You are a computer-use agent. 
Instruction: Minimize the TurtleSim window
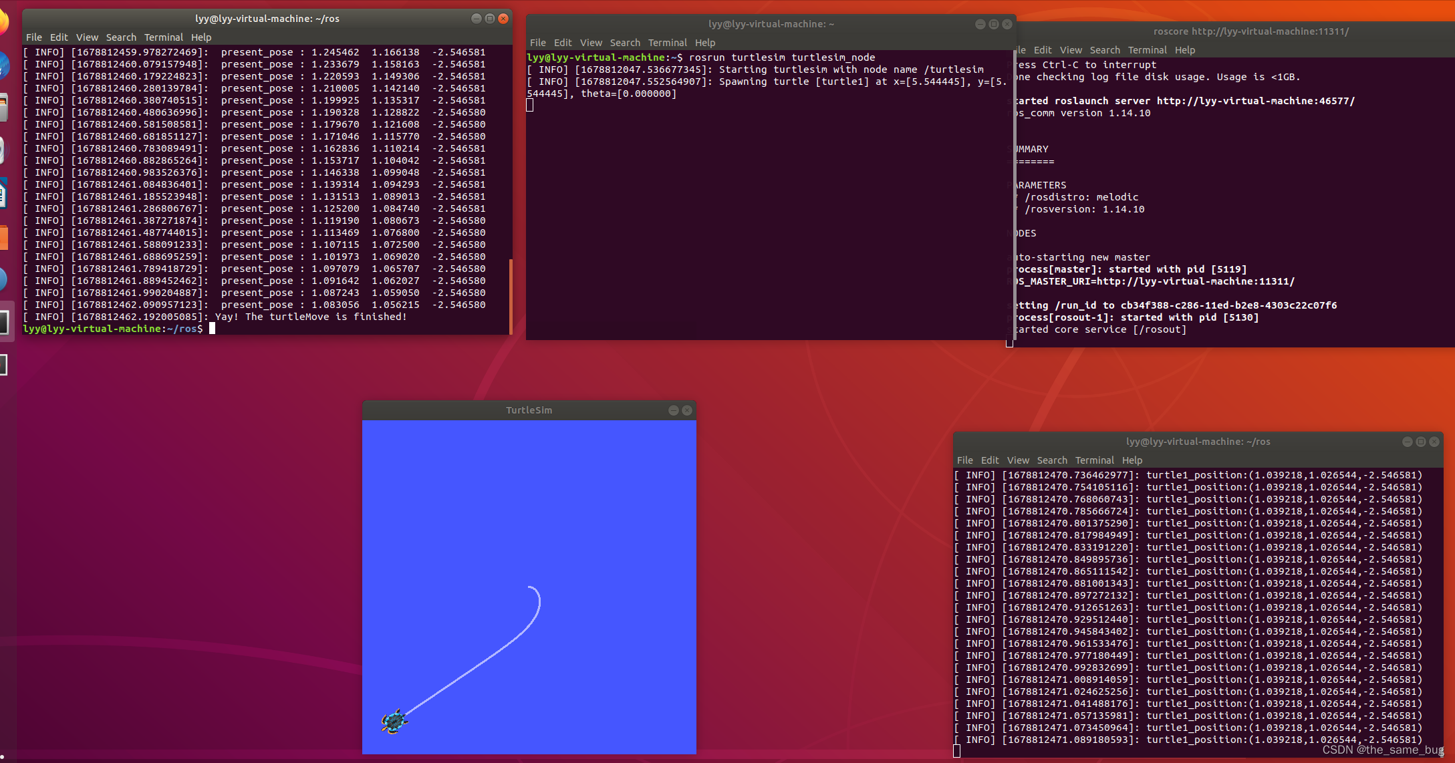tap(673, 410)
